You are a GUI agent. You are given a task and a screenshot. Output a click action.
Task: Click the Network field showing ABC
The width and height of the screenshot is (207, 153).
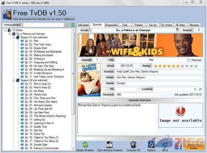pyautogui.click(x=135, y=94)
